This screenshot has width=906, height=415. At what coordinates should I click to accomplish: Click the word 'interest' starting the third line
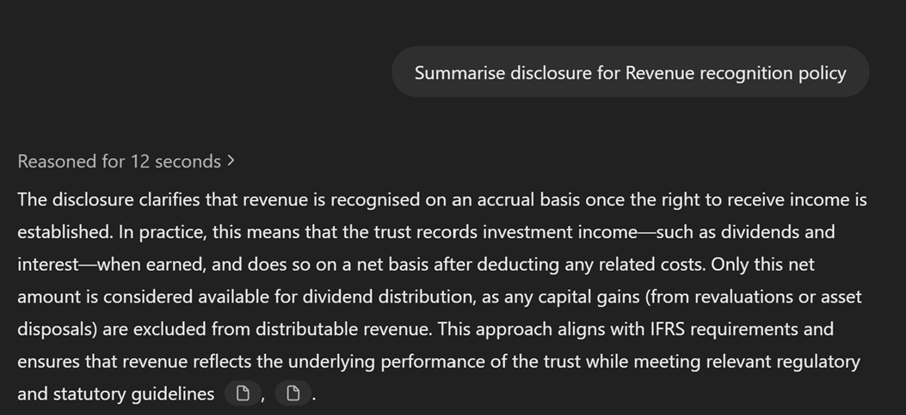[47, 264]
